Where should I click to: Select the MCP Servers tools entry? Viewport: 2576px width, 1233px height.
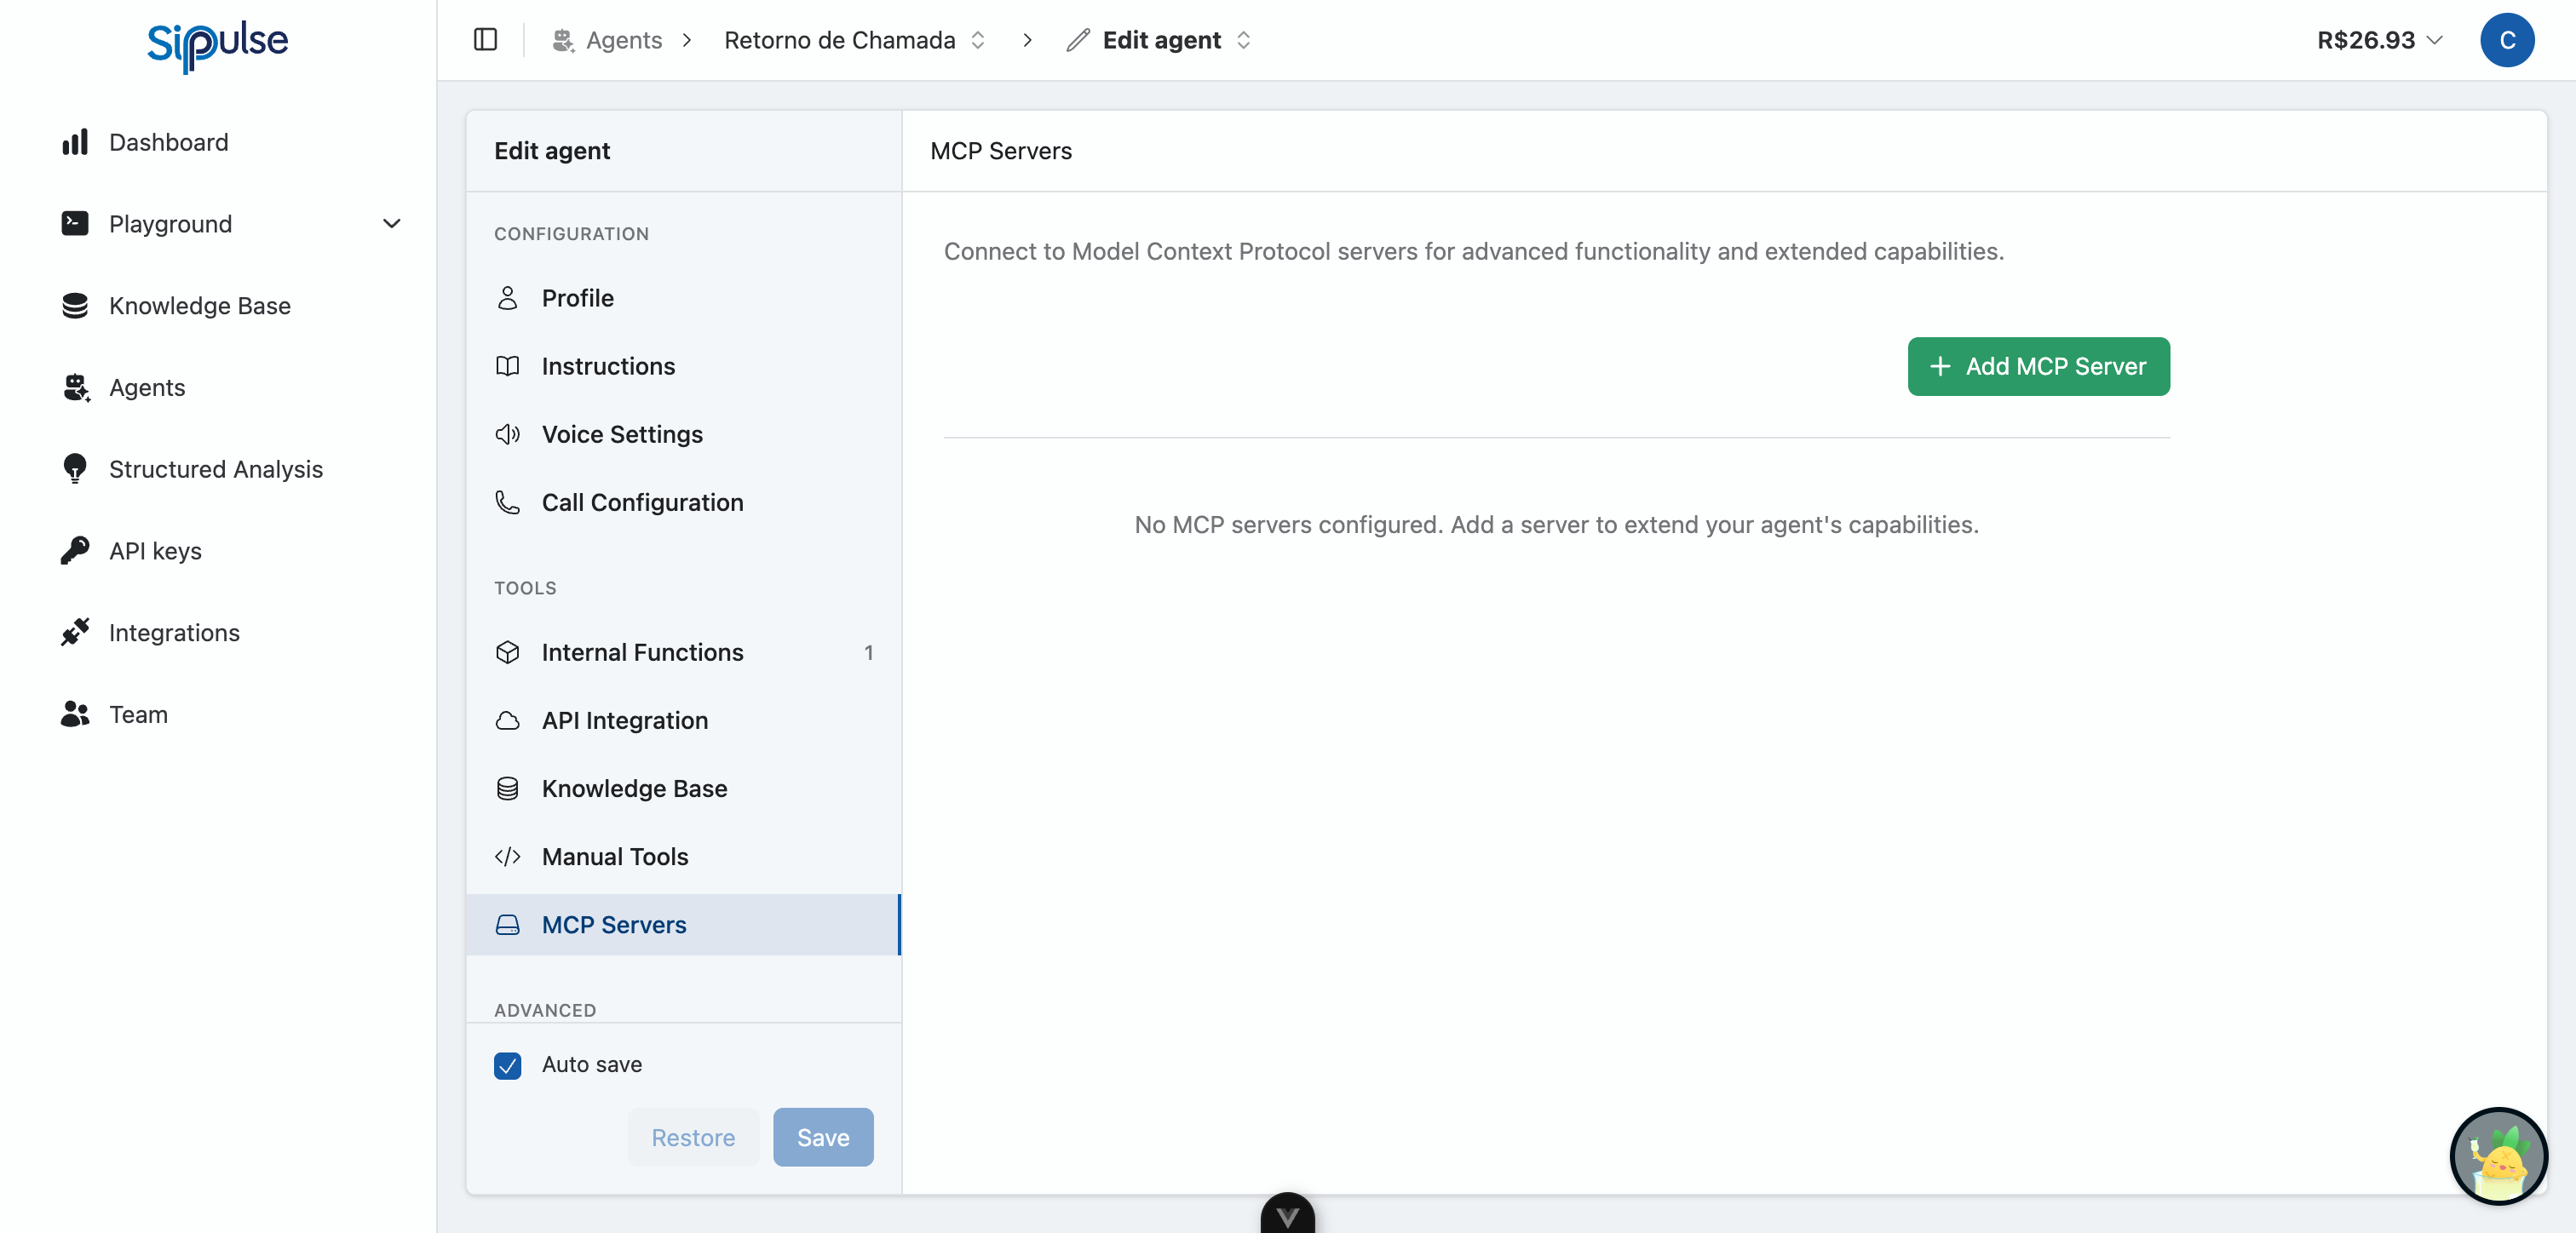point(614,925)
